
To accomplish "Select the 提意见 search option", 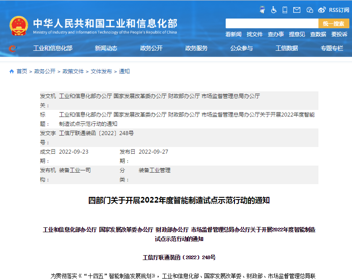I will (297, 34).
